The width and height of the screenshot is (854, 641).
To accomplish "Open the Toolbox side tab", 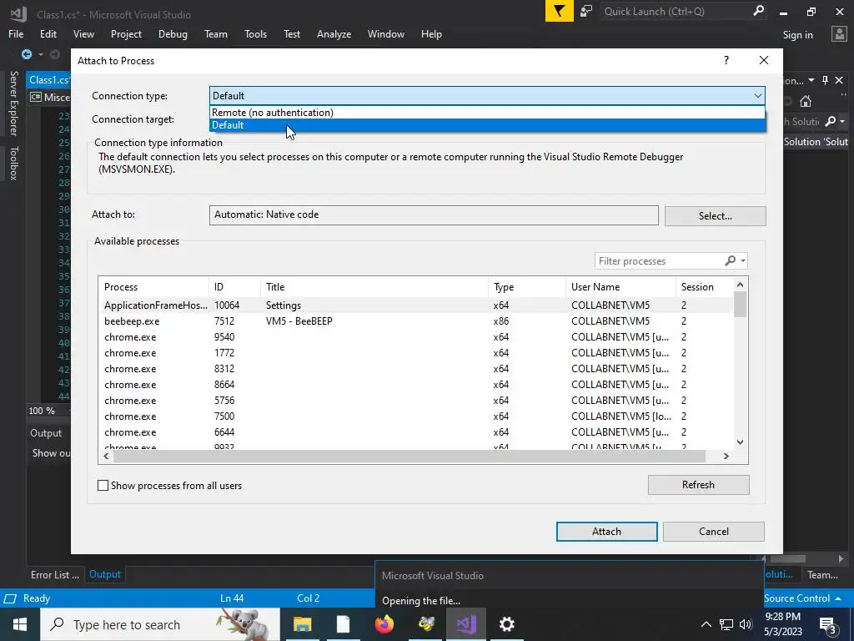I will (13, 163).
